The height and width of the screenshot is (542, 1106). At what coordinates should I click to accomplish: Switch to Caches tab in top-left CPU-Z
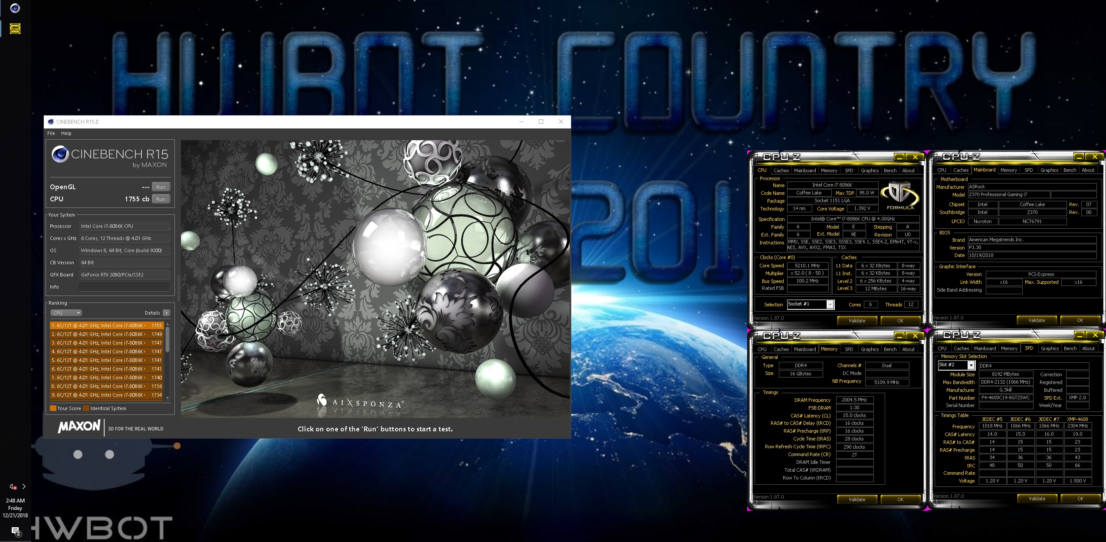(781, 171)
